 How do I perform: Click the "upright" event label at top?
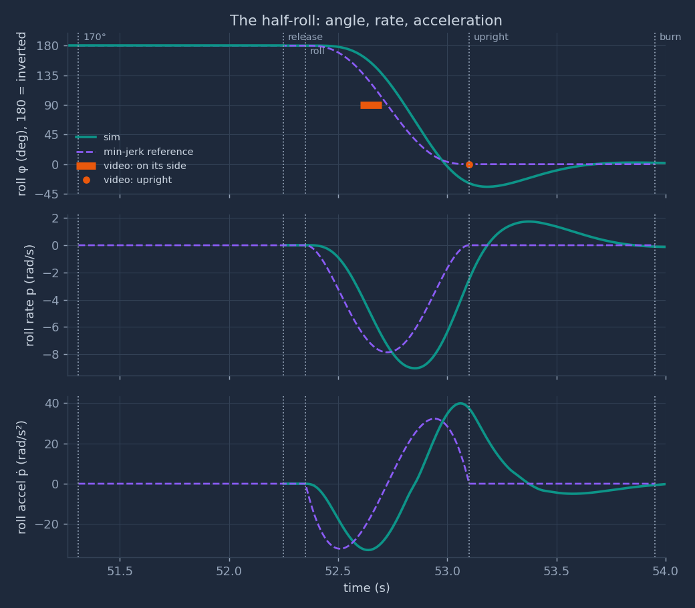491,37
